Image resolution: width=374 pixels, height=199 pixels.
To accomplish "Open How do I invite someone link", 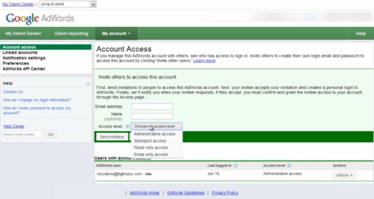I will [37, 111].
